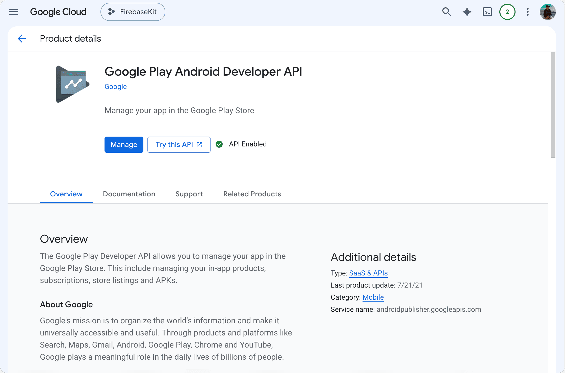The width and height of the screenshot is (565, 373).
Task: Open the three-dot settings menu
Action: (x=527, y=12)
